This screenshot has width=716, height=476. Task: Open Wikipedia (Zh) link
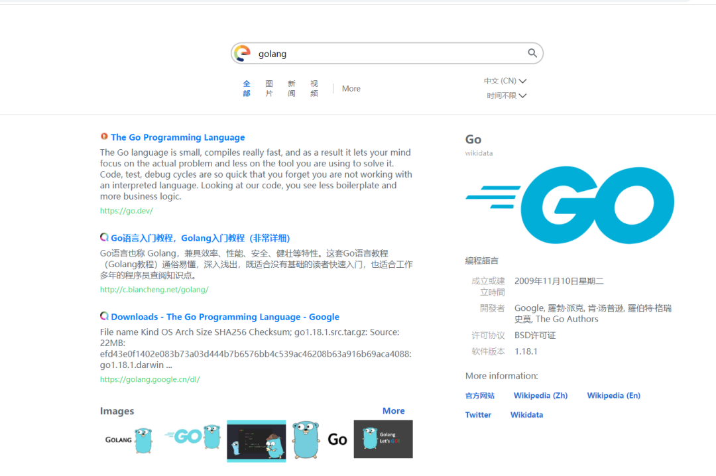click(541, 396)
